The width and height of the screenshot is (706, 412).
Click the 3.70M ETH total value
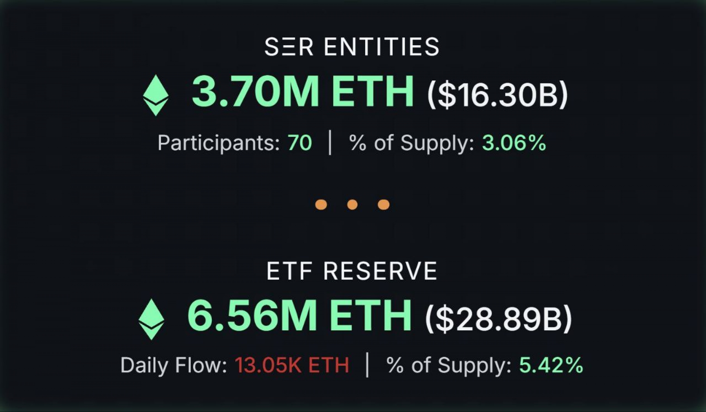point(303,92)
